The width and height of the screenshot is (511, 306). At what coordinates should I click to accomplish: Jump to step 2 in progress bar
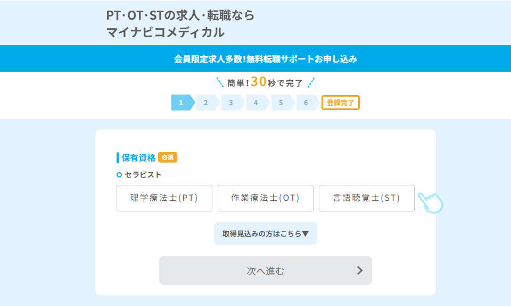tap(206, 103)
